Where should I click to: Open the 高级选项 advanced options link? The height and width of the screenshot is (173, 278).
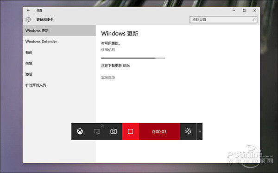click(108, 78)
